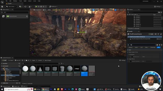This screenshot has height=91, width=163.
Task: Open the camera speed setting in the viewport
Action: (121, 10)
